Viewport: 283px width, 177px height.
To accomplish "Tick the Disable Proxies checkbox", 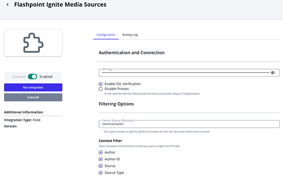I will click(x=100, y=89).
